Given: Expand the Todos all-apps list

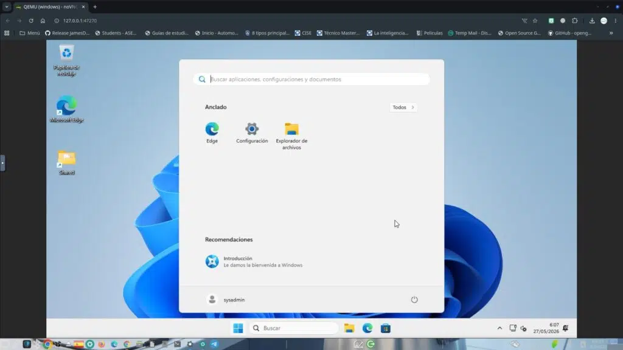Looking at the screenshot, I should tap(403, 107).
